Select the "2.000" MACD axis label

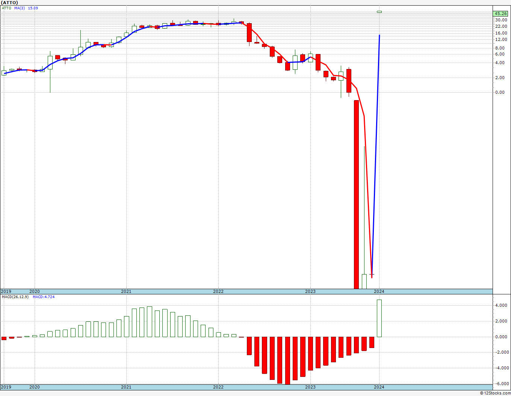pos(502,321)
